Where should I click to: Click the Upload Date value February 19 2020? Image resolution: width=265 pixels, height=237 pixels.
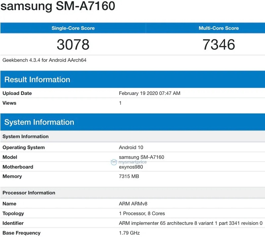[149, 93]
